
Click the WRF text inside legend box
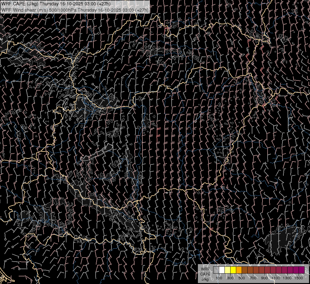coord(205,269)
